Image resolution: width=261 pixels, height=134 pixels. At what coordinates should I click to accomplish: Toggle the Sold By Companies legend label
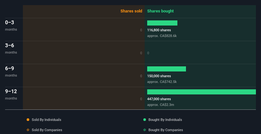[x=47, y=130]
